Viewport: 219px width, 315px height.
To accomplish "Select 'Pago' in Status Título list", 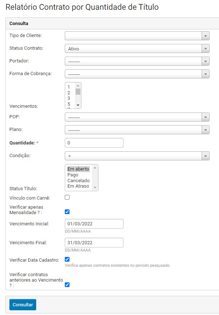I will click(x=73, y=175).
